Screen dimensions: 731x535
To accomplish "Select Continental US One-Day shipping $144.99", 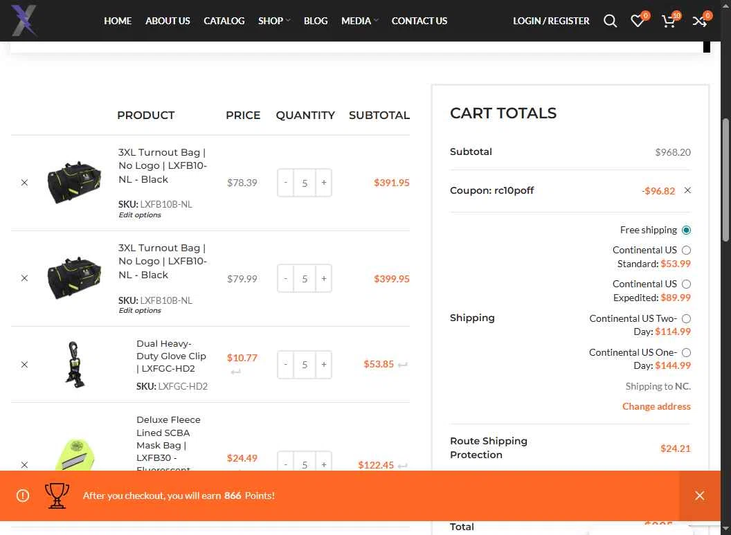I will tap(686, 353).
